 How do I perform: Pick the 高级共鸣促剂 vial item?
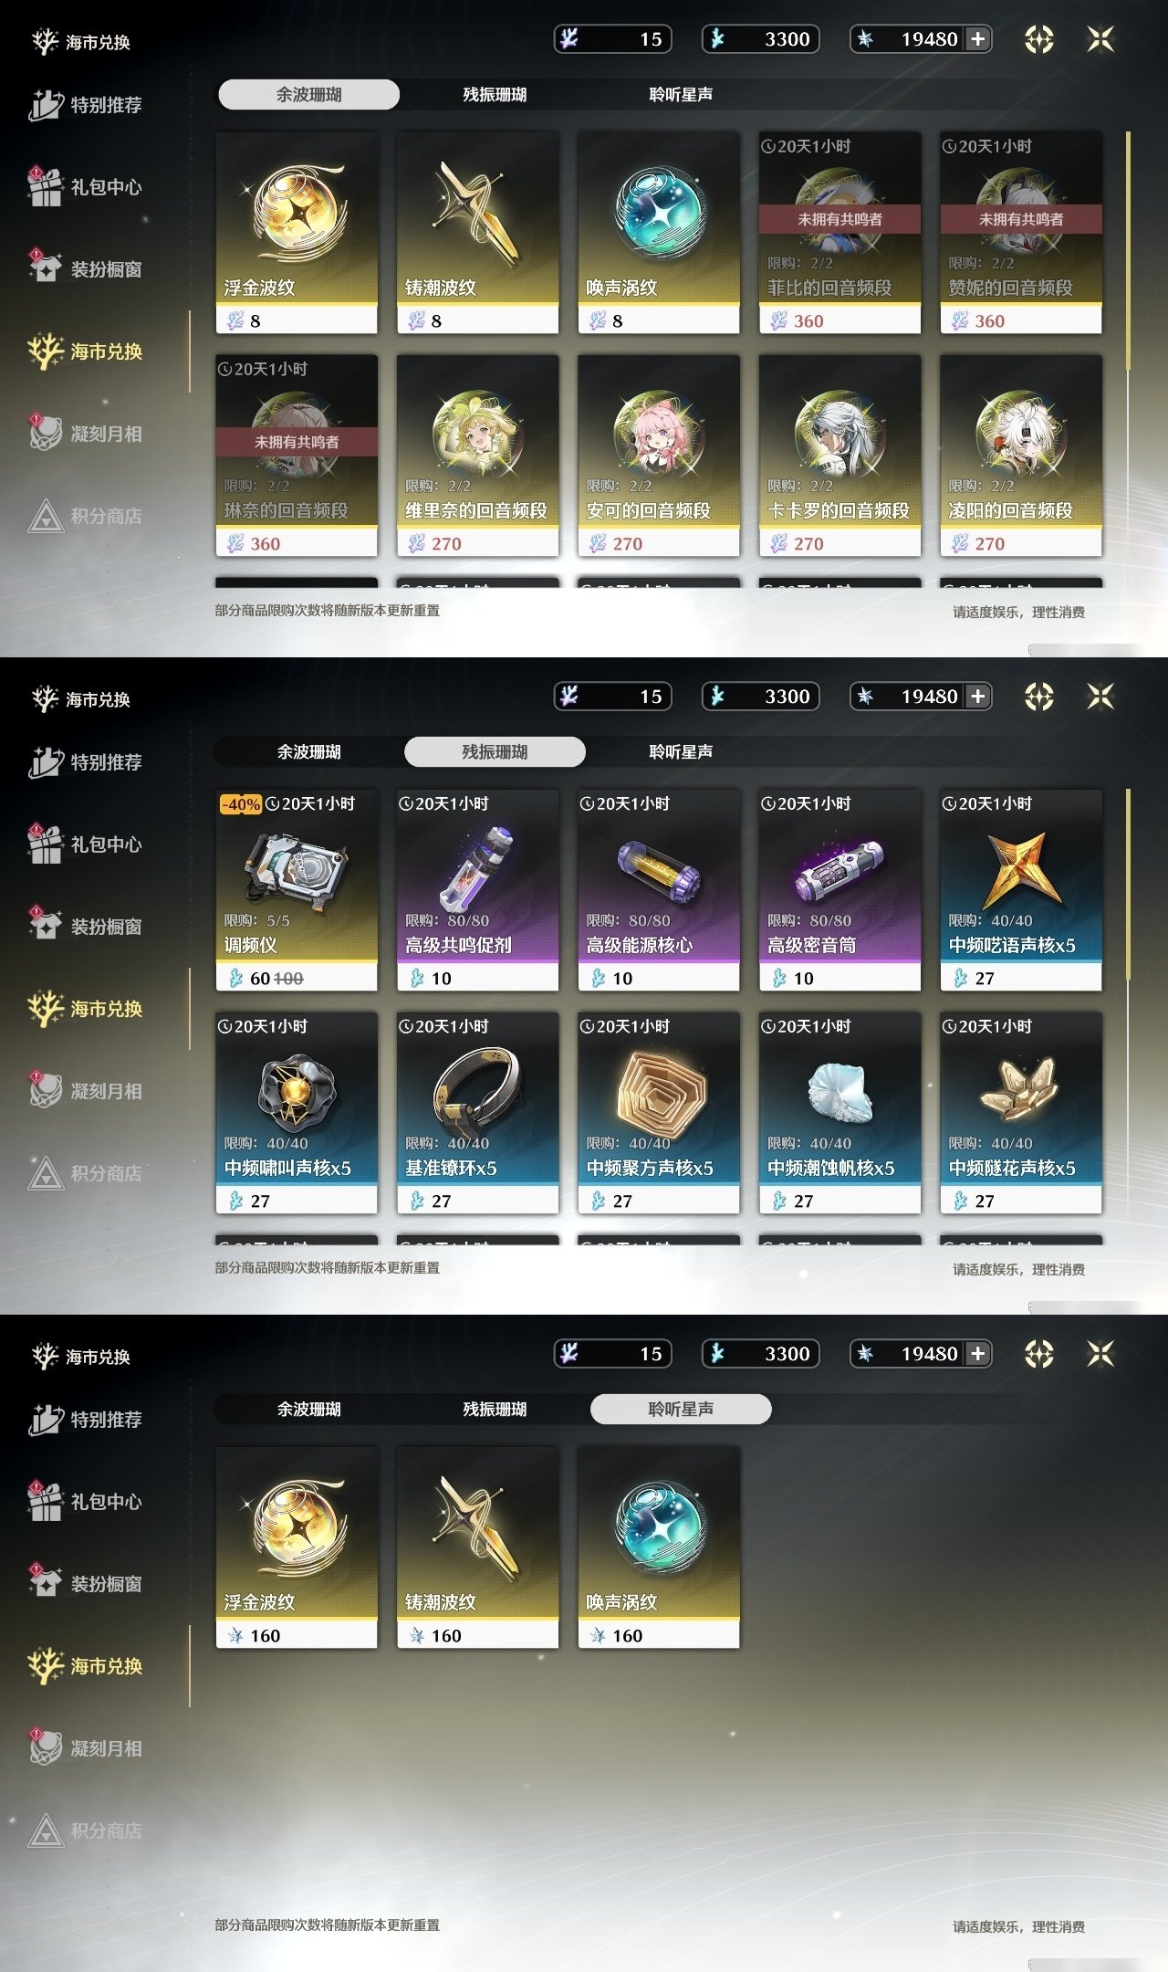pos(477,890)
